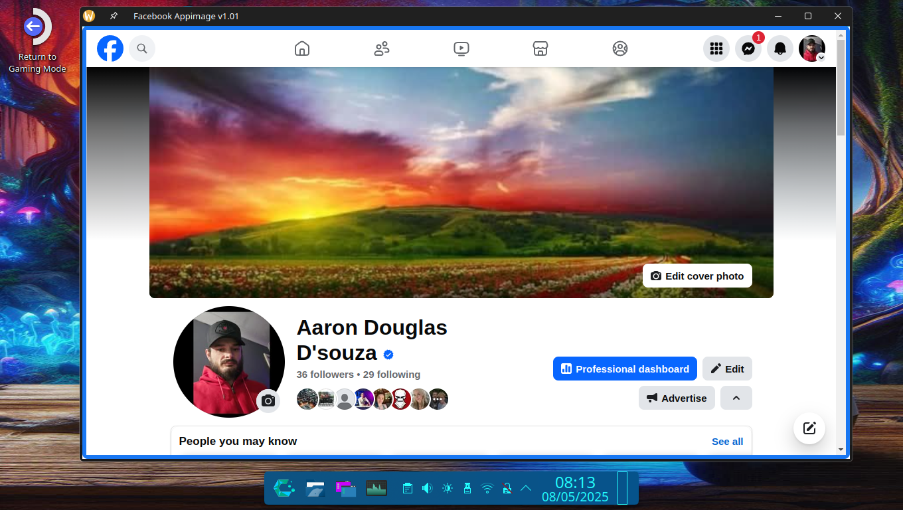Open the account menu profile picture
903x510 pixels.
point(812,48)
